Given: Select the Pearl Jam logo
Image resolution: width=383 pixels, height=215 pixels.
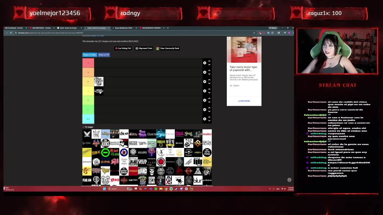Looking at the screenshot, I should point(87,180).
